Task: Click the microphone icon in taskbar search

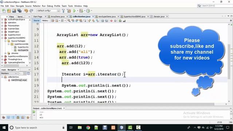Action: pos(63,128)
